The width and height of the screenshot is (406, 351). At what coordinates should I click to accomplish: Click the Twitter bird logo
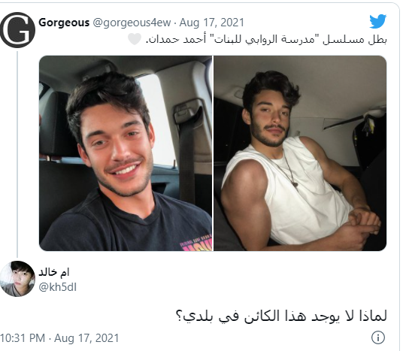pos(377,21)
